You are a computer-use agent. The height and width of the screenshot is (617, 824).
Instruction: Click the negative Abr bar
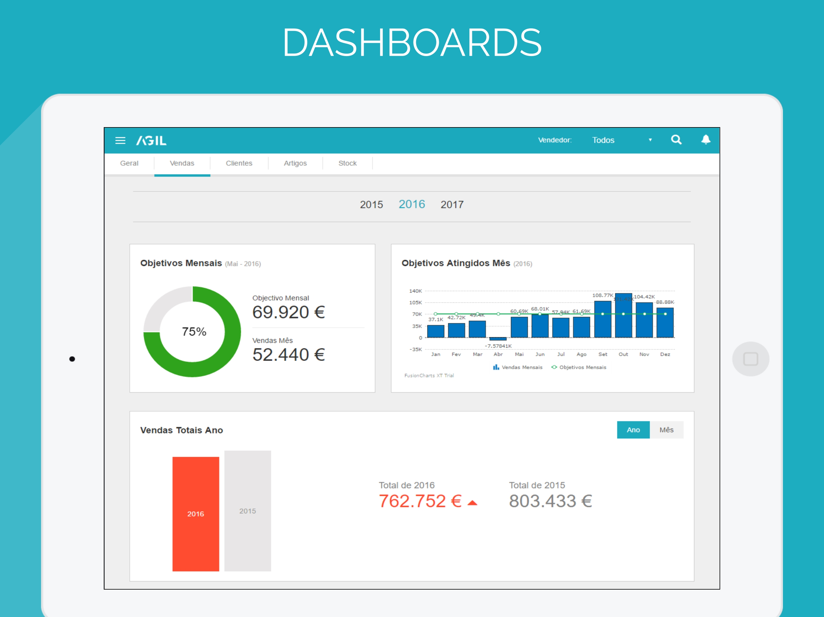tap(498, 339)
